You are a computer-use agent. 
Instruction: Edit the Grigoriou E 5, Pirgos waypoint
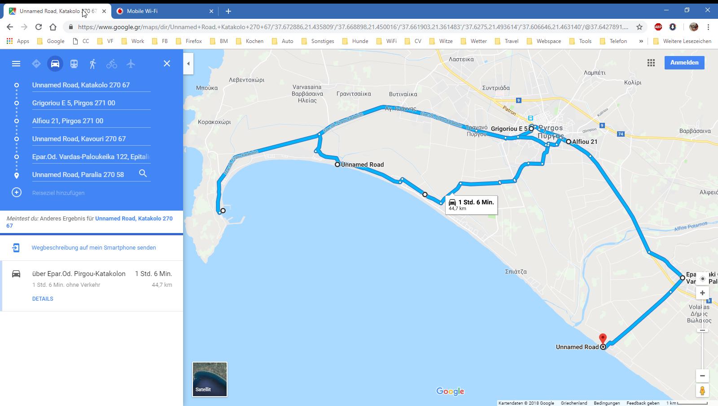(91, 103)
